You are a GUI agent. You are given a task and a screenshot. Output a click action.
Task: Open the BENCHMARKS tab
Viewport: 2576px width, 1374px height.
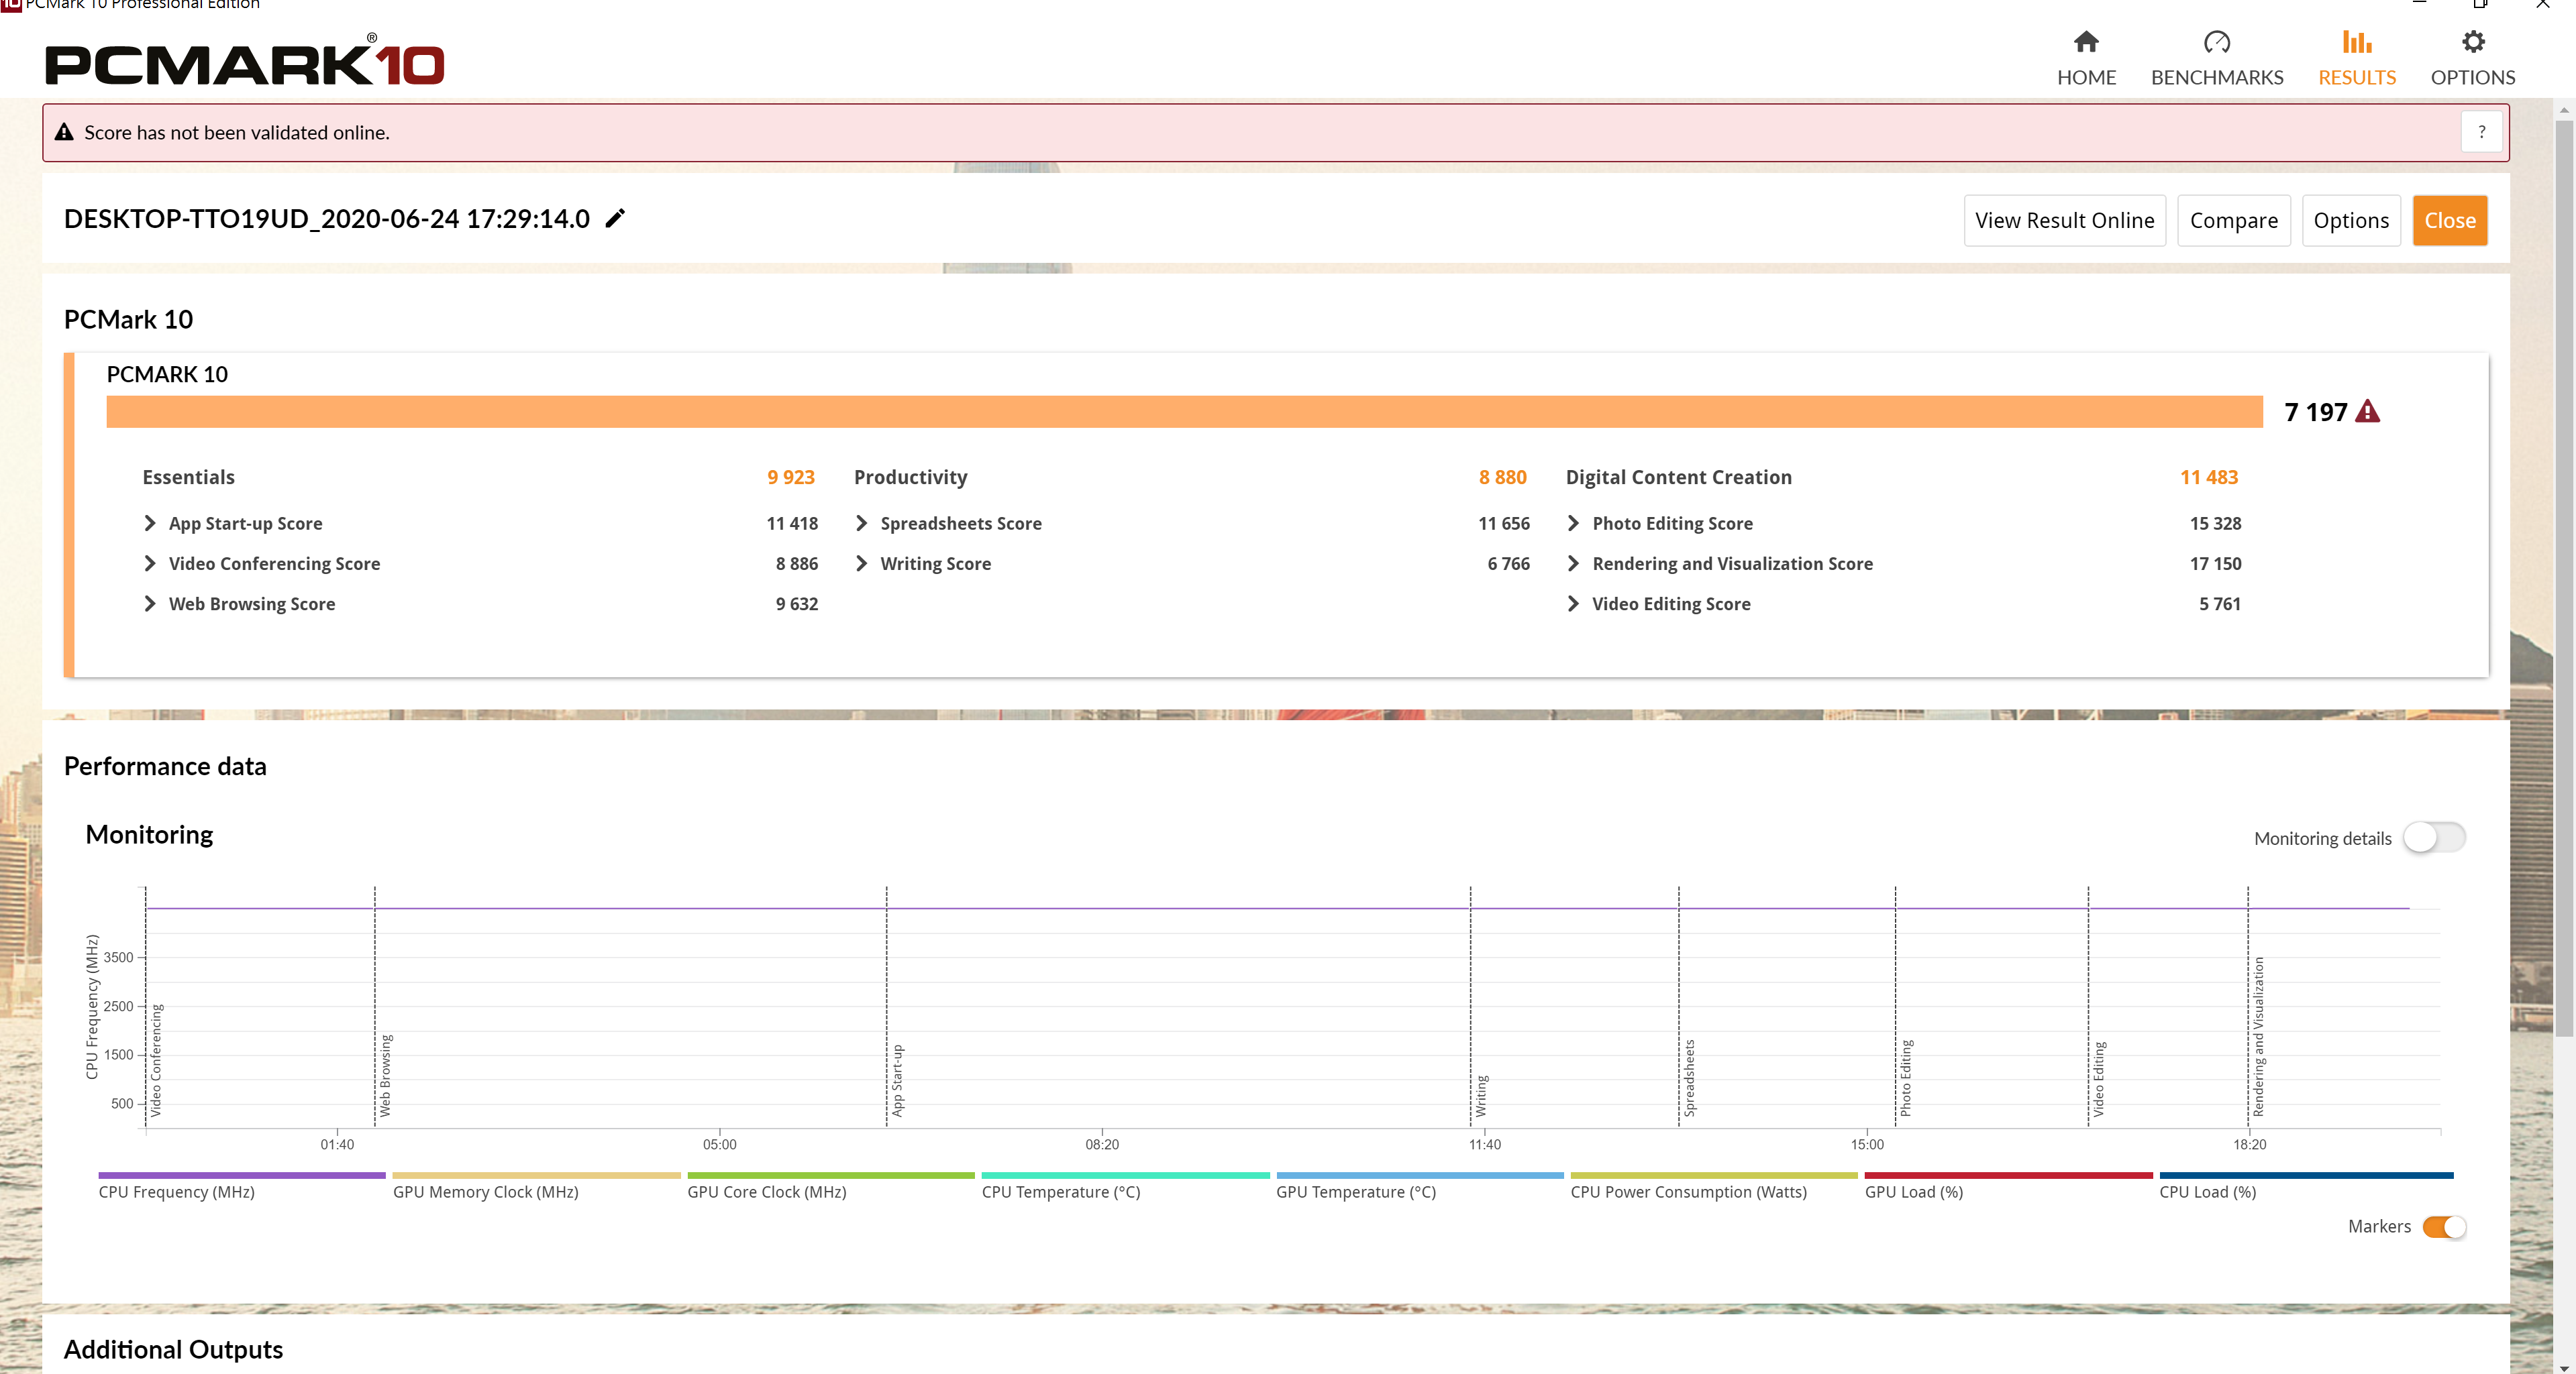pyautogui.click(x=2217, y=60)
